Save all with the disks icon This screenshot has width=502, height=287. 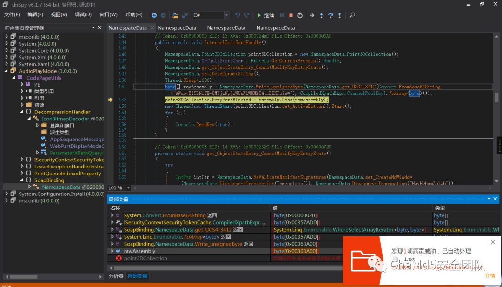(x=185, y=15)
